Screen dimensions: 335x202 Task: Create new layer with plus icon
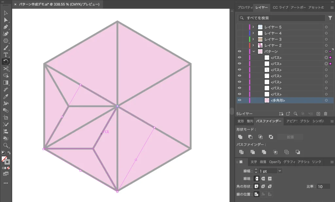[x=318, y=114]
